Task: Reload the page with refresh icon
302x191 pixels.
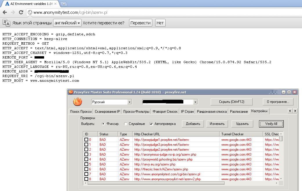Action: (x=21, y=12)
